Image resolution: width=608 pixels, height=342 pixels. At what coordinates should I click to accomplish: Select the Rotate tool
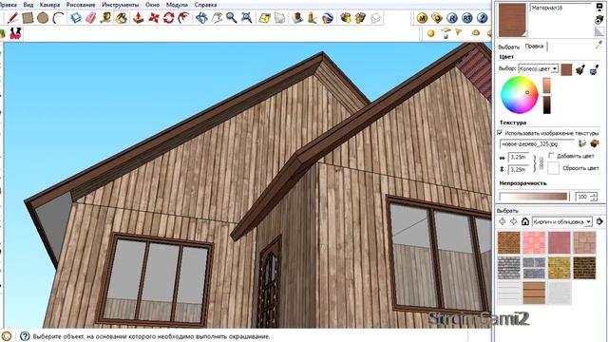[x=169, y=18]
